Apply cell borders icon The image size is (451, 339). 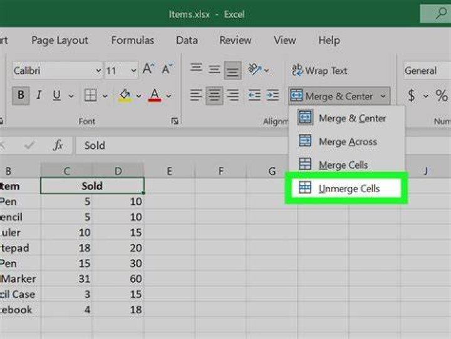pyautogui.click(x=90, y=95)
